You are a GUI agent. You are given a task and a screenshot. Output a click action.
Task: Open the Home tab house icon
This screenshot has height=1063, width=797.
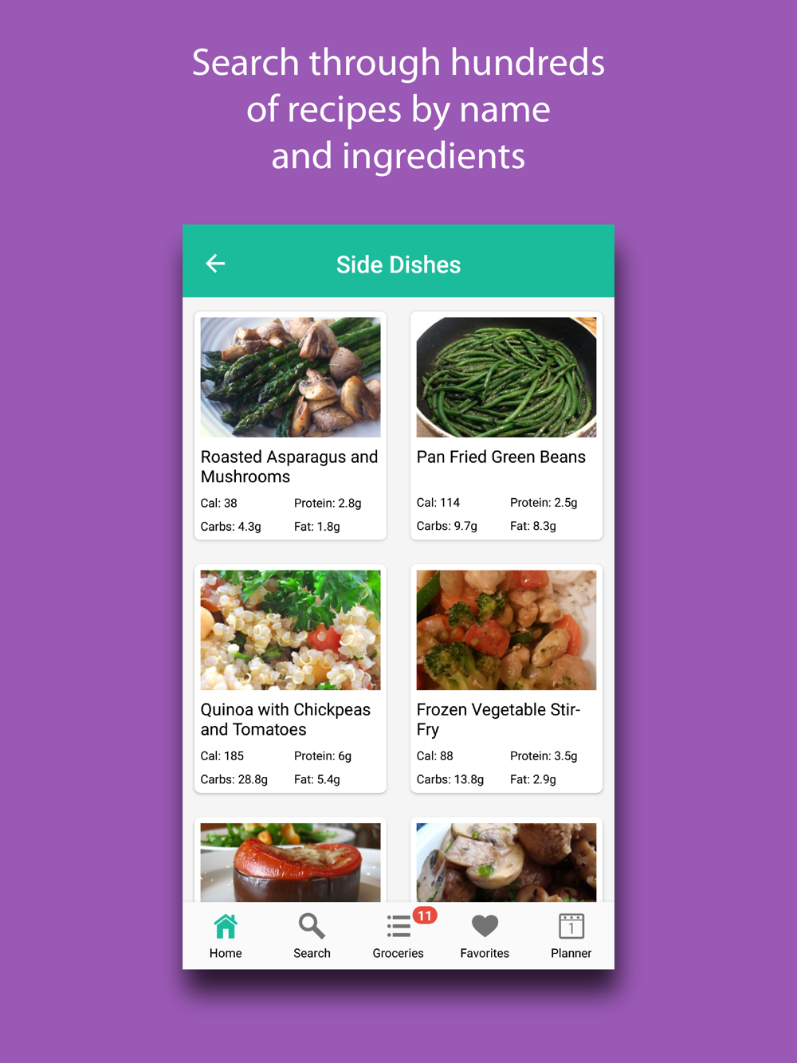point(226,926)
